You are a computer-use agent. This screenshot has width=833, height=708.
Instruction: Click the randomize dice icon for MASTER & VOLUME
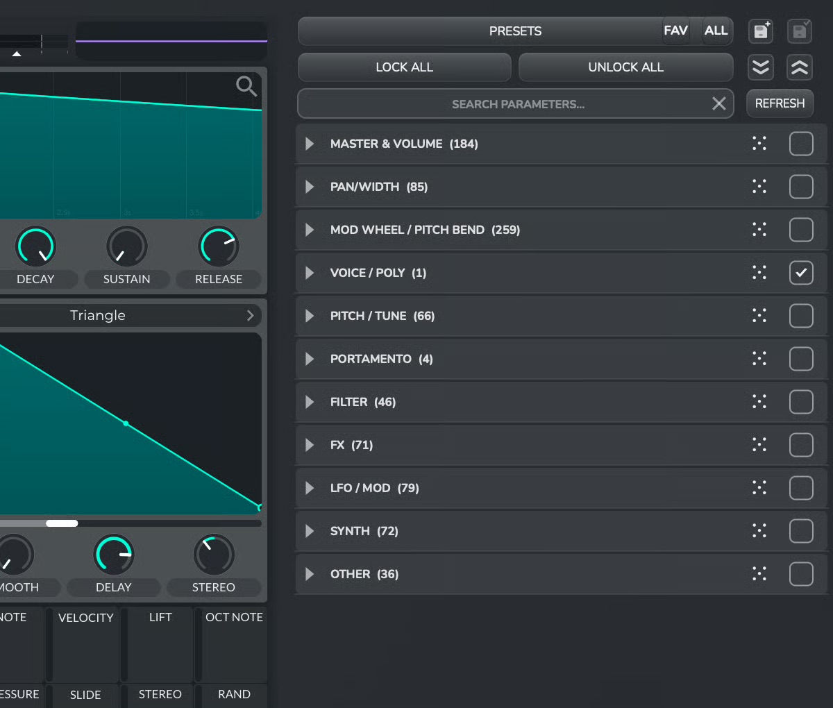point(759,144)
